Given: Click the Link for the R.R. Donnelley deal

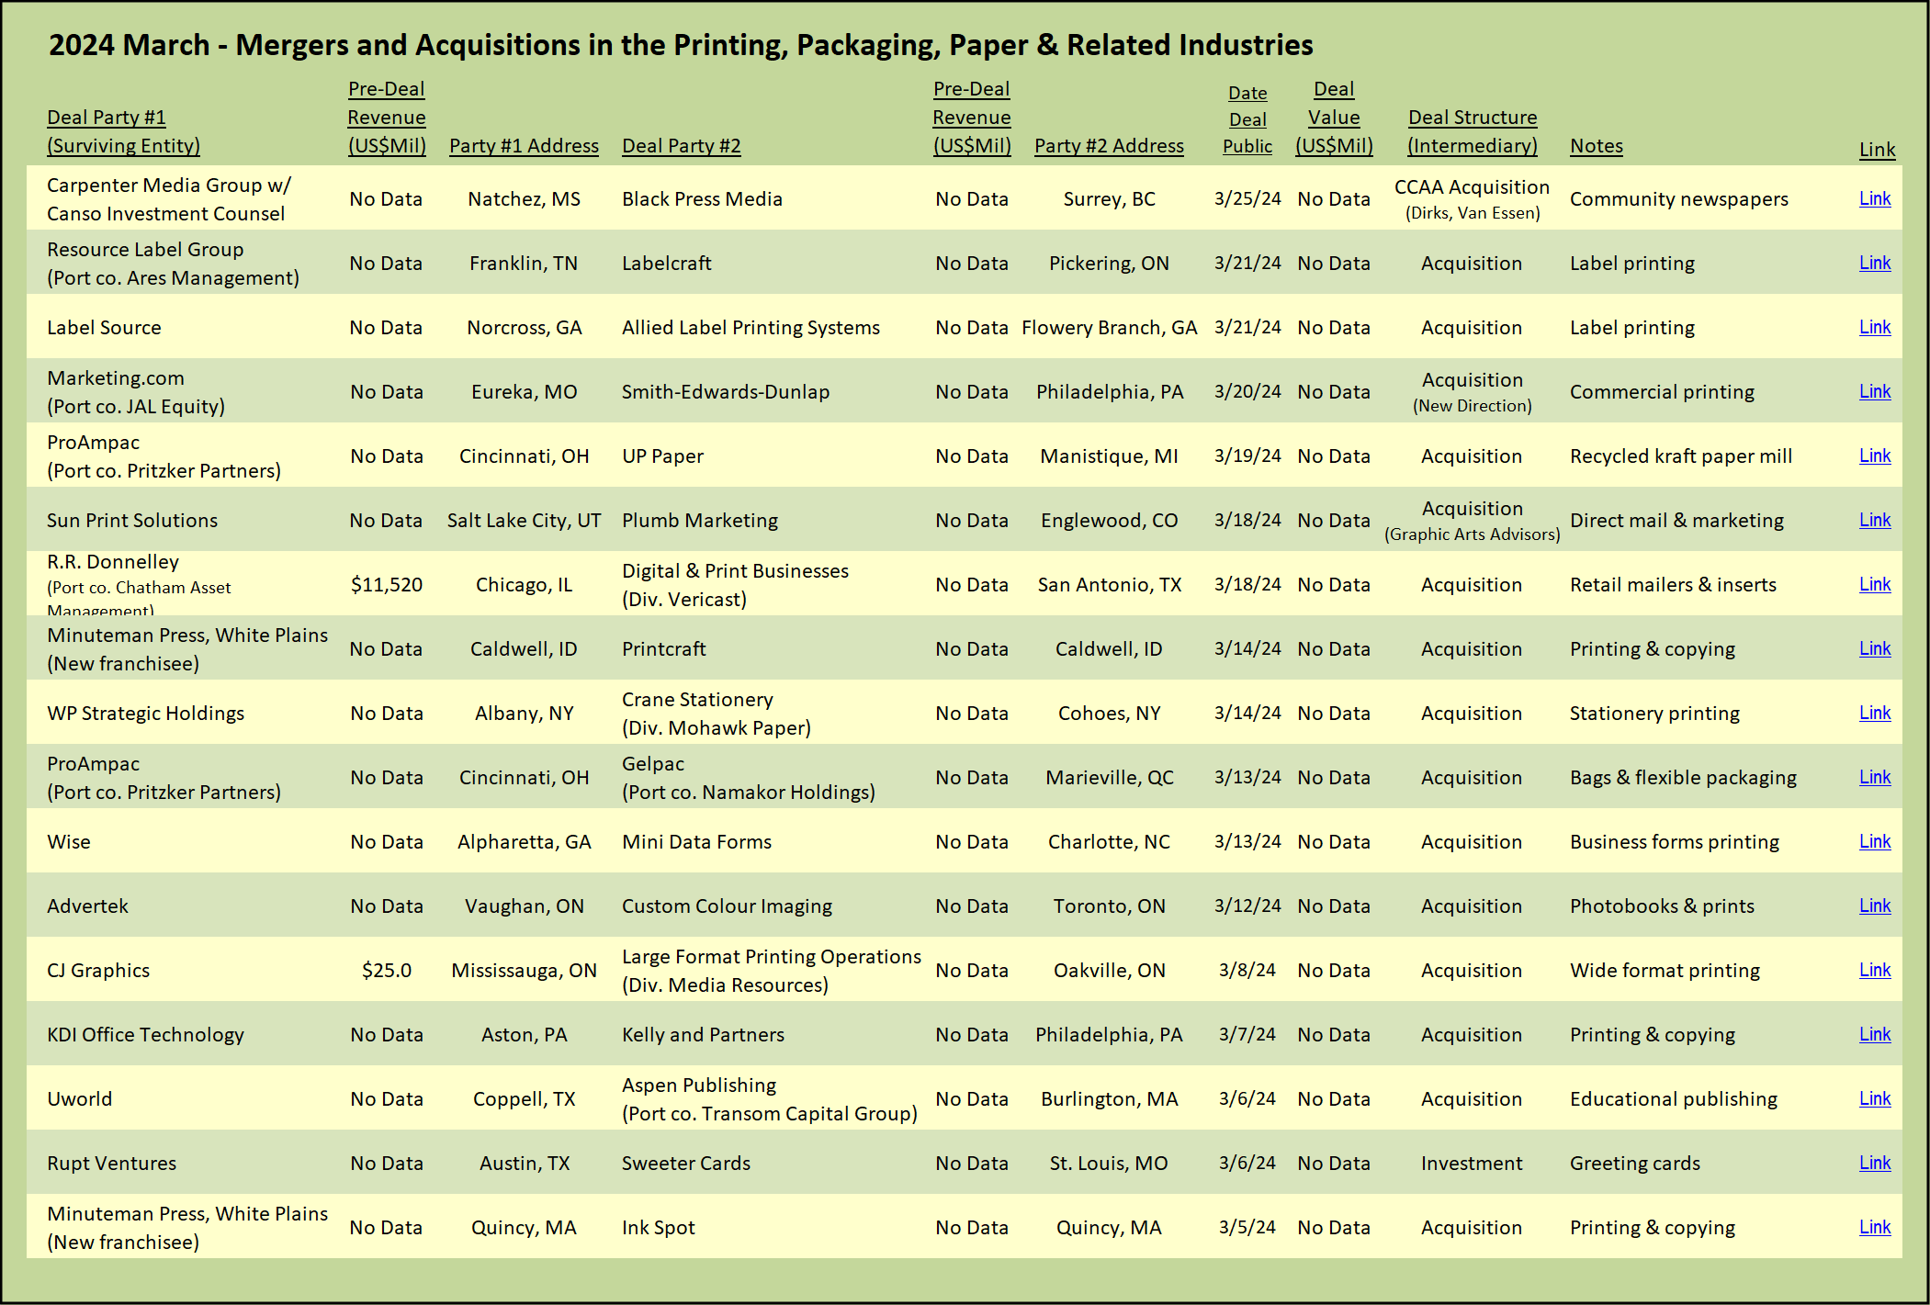Looking at the screenshot, I should pyautogui.click(x=1874, y=584).
